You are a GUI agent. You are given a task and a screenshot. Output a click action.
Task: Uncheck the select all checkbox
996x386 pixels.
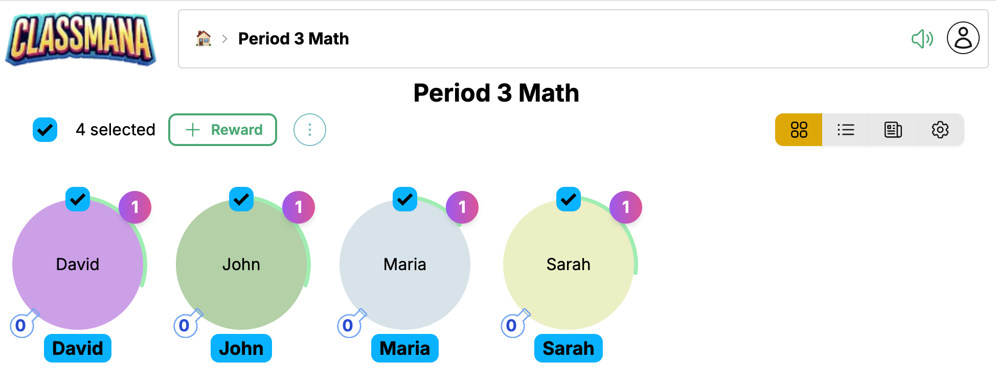45,130
